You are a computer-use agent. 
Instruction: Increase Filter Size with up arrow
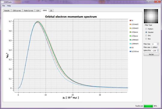(158, 43)
